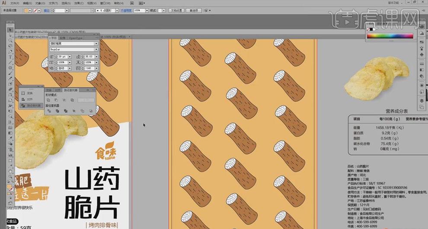Click the Minus Back pathfinder icon
Viewport: 428px width, 229px height.
pos(91,111)
